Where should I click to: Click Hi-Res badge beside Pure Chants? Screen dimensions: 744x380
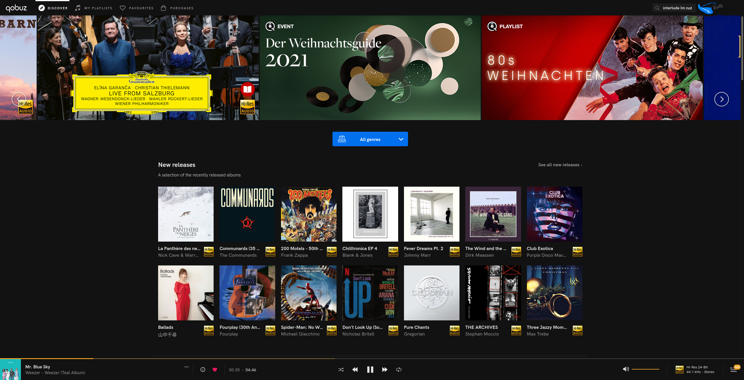(x=455, y=330)
